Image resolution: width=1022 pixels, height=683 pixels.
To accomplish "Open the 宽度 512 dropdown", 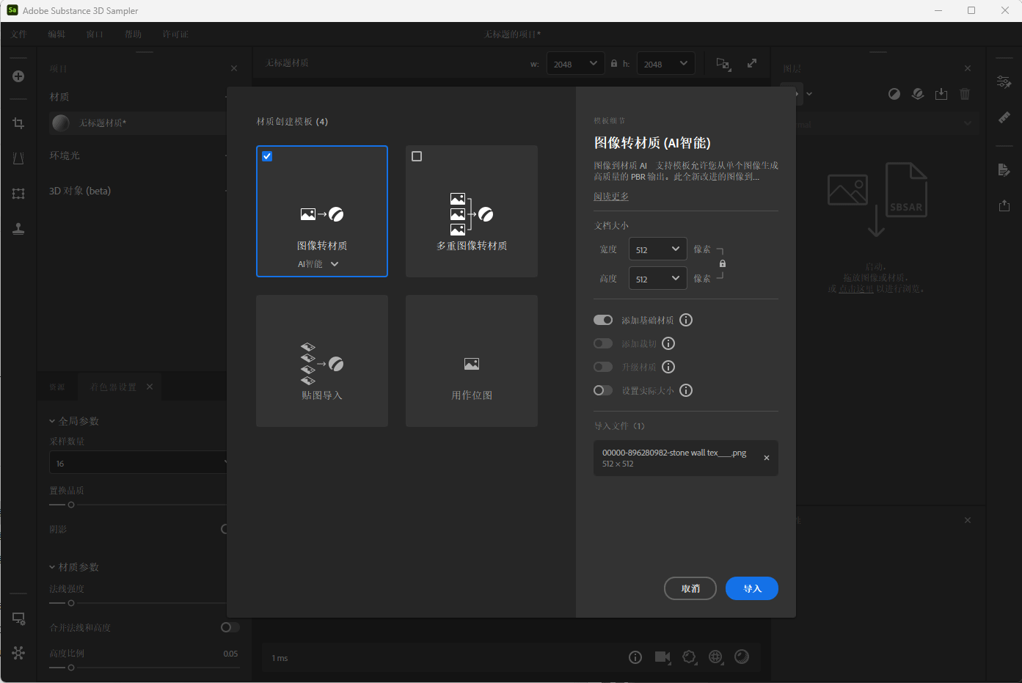I will [x=658, y=249].
